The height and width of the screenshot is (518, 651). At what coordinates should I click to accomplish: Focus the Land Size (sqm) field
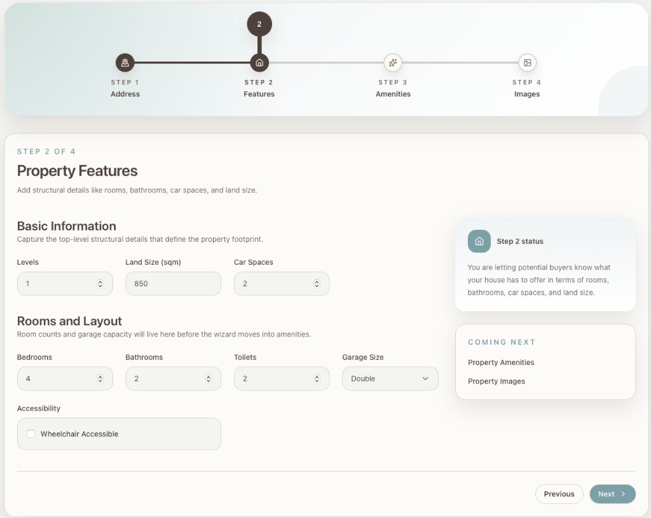pyautogui.click(x=173, y=284)
